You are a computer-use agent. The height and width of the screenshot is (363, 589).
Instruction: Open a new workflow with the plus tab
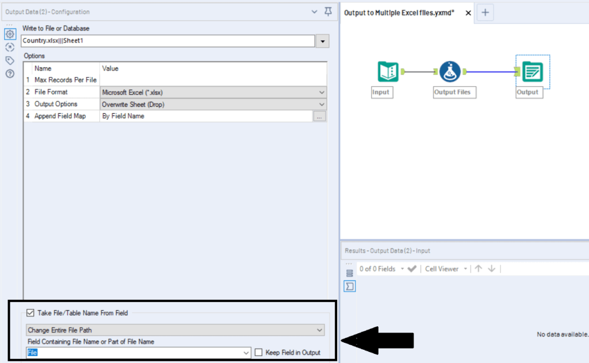486,12
